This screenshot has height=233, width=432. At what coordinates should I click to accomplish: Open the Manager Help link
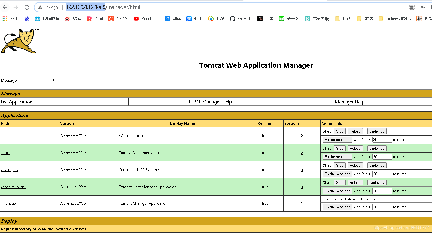point(350,102)
